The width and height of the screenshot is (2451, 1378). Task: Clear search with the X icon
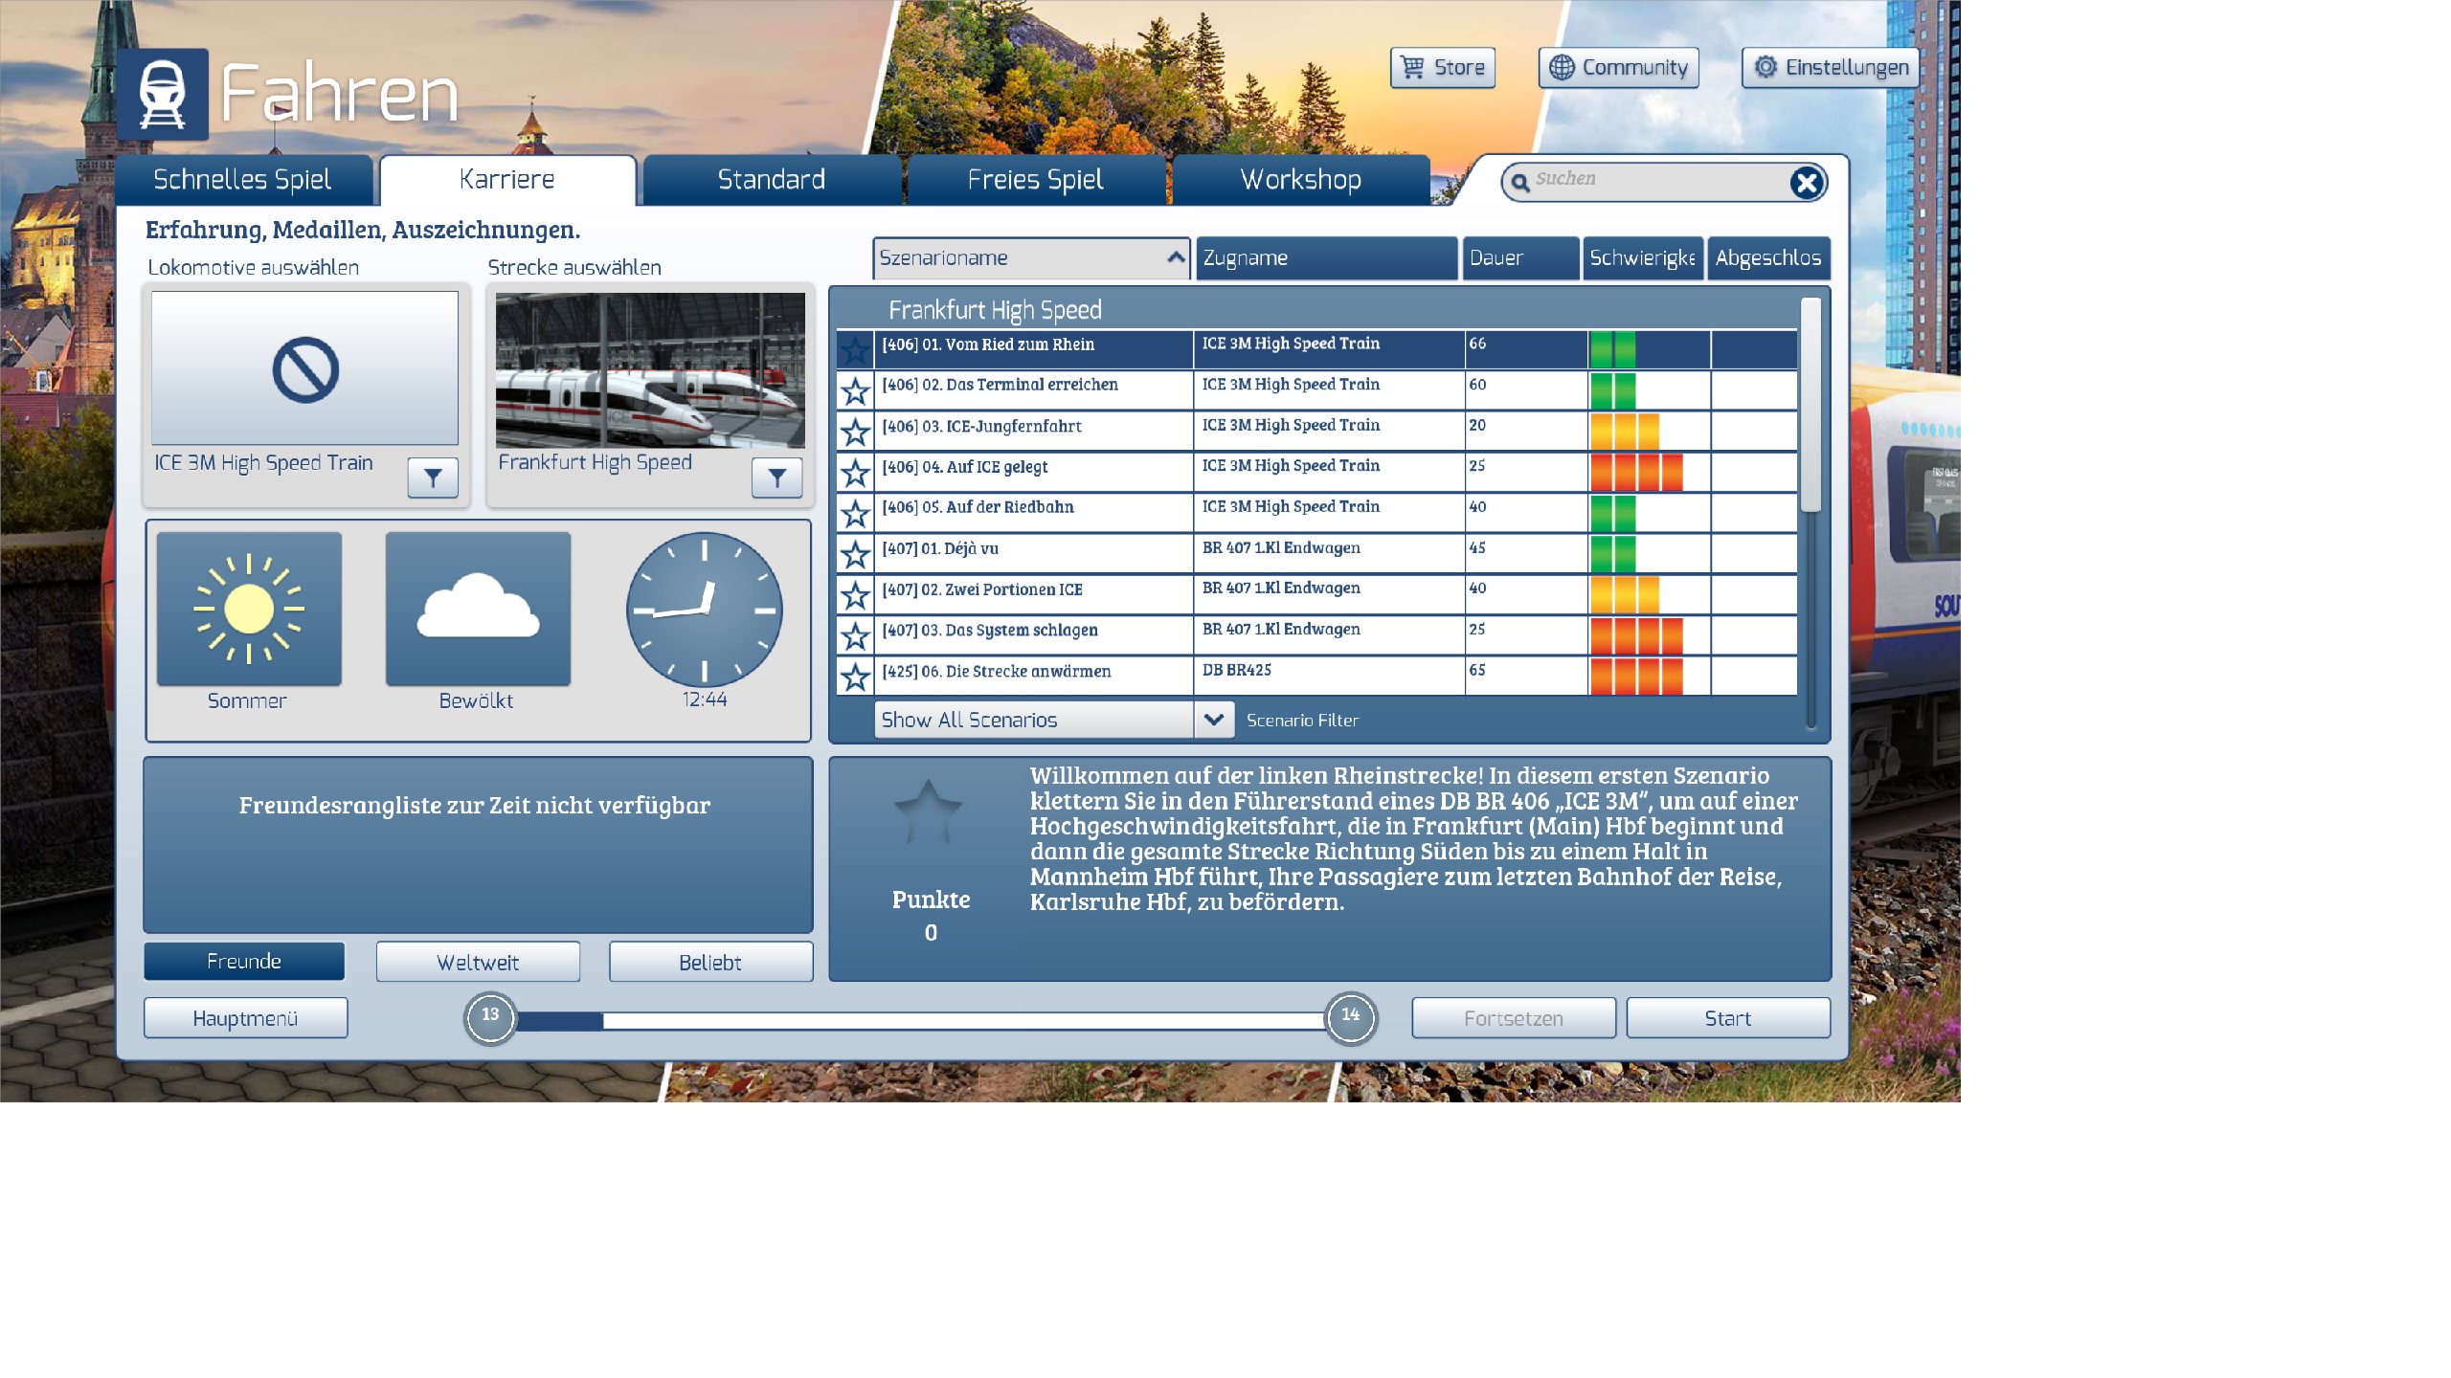coord(1807,182)
